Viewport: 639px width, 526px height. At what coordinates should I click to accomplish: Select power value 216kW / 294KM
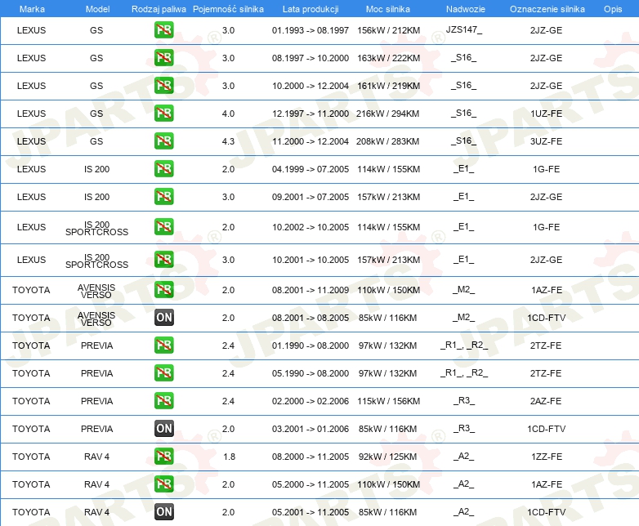(x=387, y=114)
